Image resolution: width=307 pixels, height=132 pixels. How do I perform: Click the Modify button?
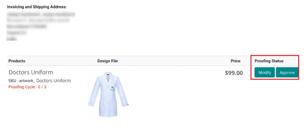coord(265,72)
